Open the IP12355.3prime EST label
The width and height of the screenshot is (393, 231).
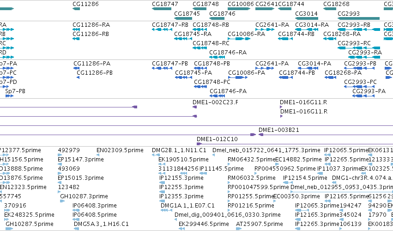[181, 197]
